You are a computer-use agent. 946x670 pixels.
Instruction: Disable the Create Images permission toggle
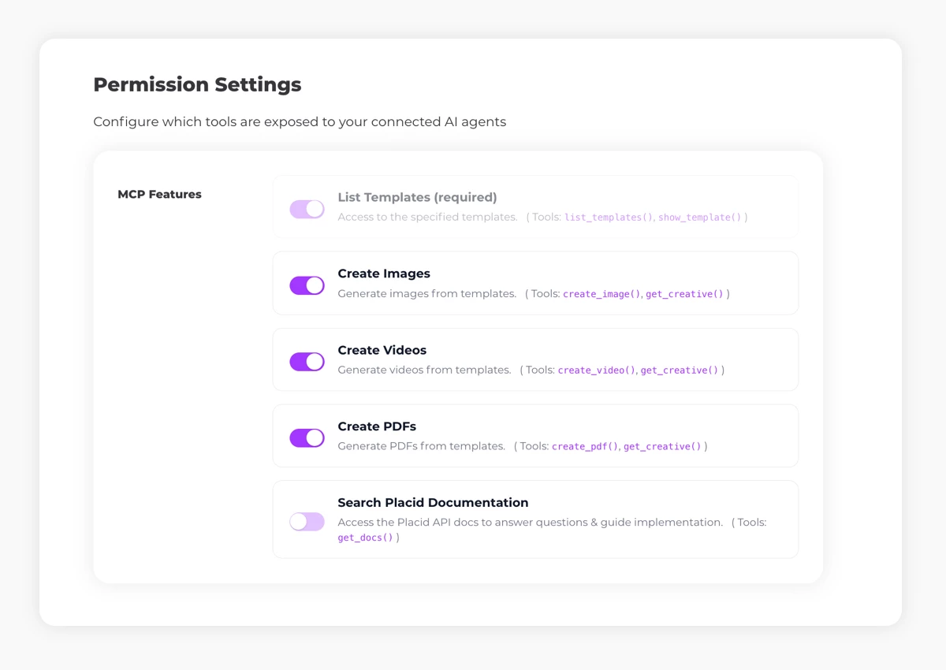pos(307,285)
